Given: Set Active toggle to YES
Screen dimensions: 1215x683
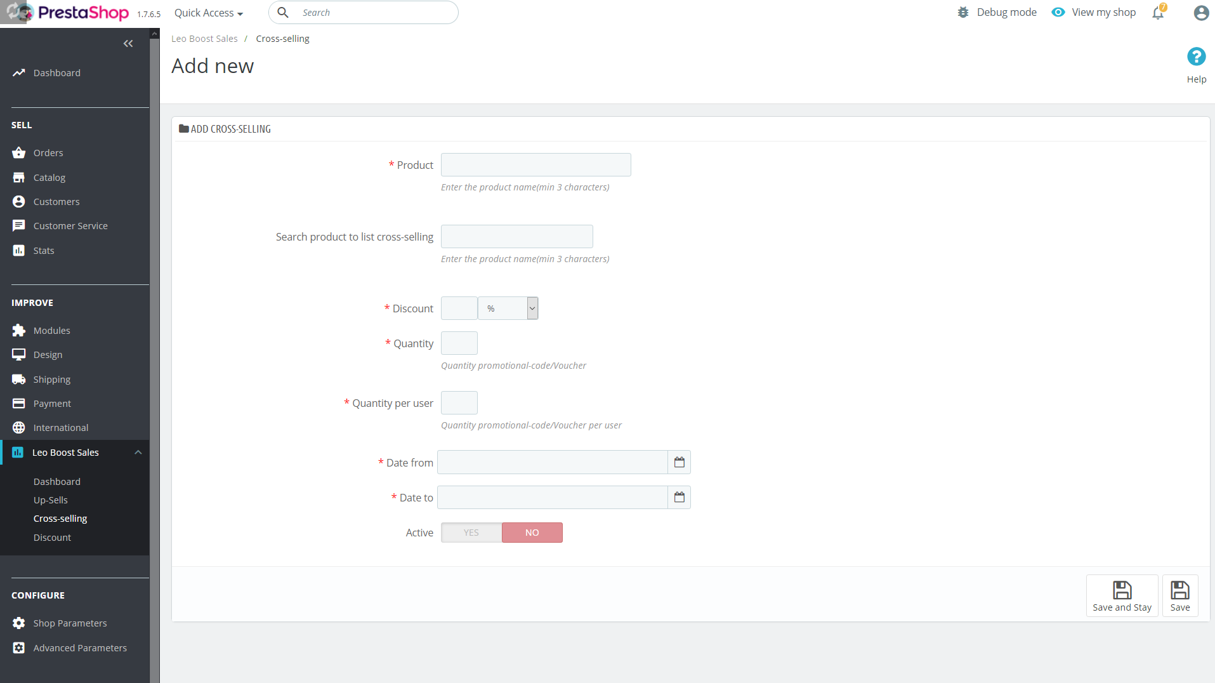Looking at the screenshot, I should (471, 533).
